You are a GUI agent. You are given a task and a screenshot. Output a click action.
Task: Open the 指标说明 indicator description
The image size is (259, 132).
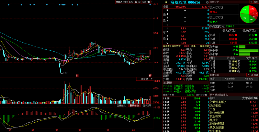(x=147, y=106)
